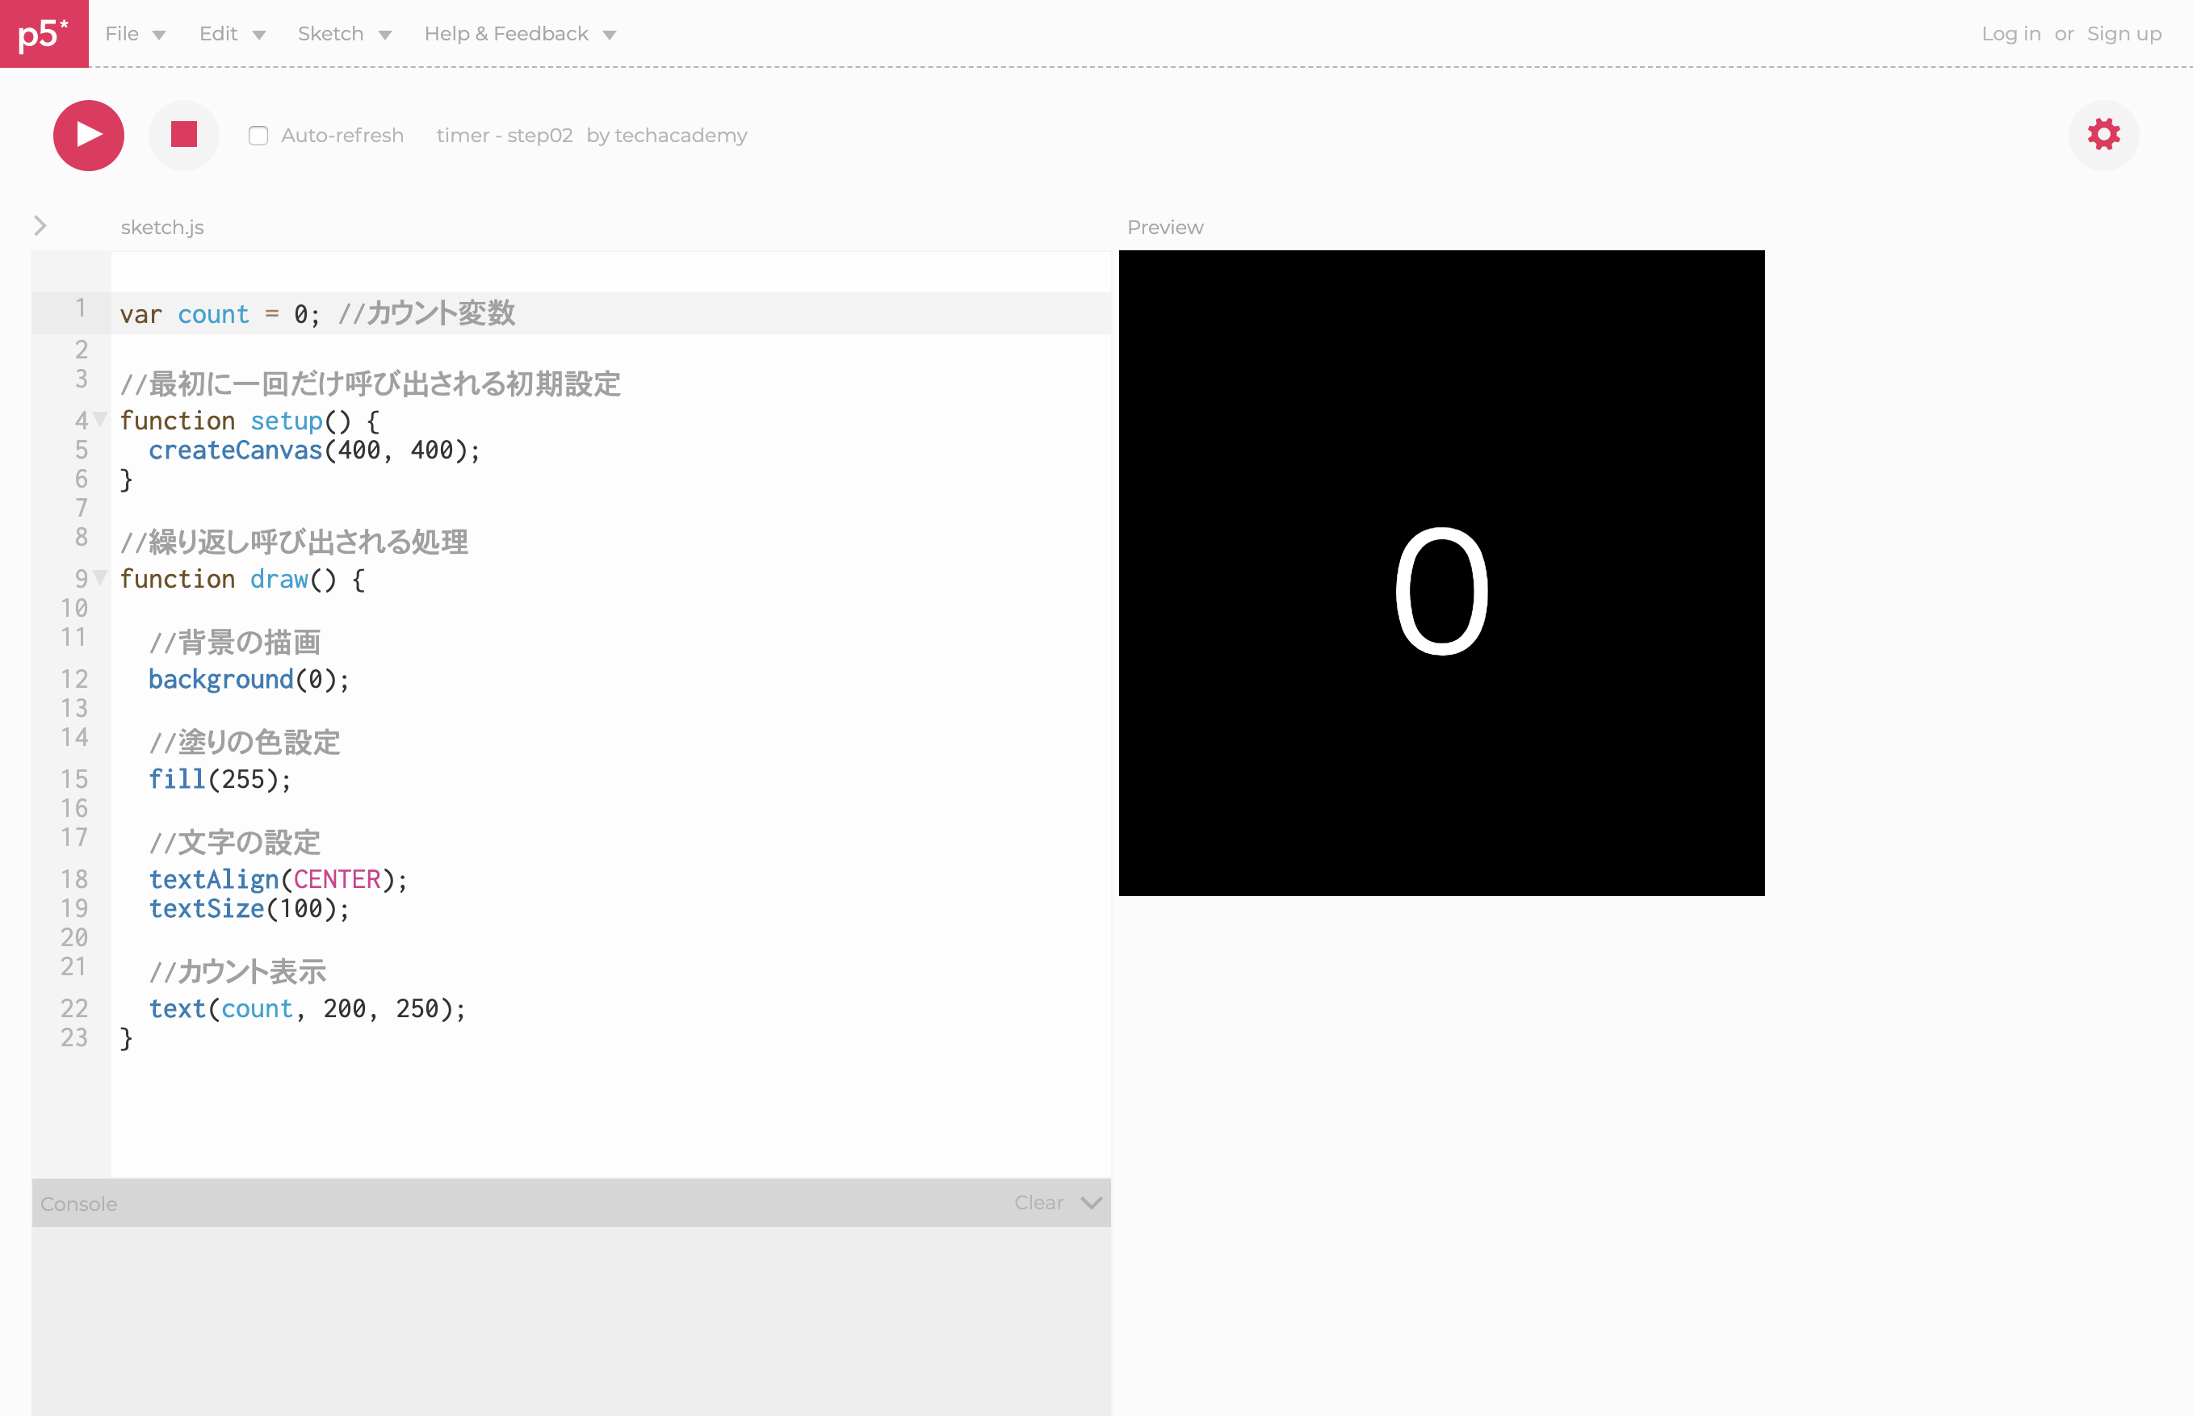Click the red Play sketch button
Screen dimensions: 2193x1416
pos(88,135)
